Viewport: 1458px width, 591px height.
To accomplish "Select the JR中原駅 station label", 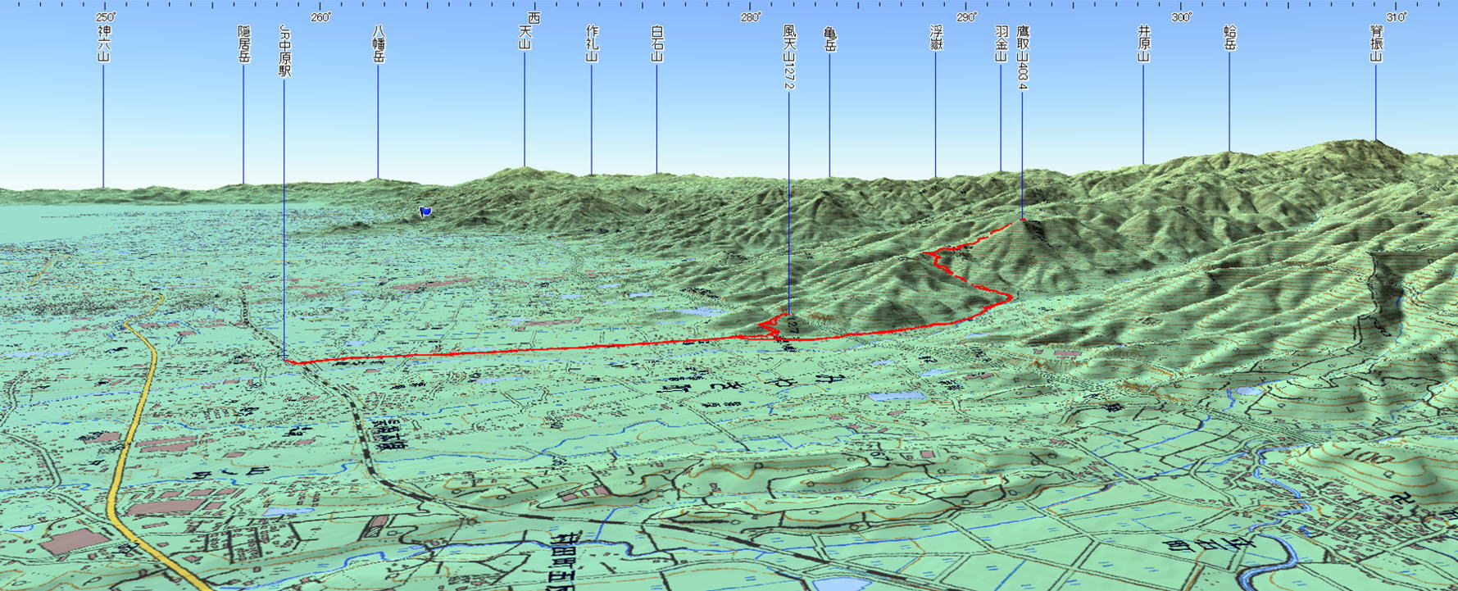I will pyautogui.click(x=284, y=51).
